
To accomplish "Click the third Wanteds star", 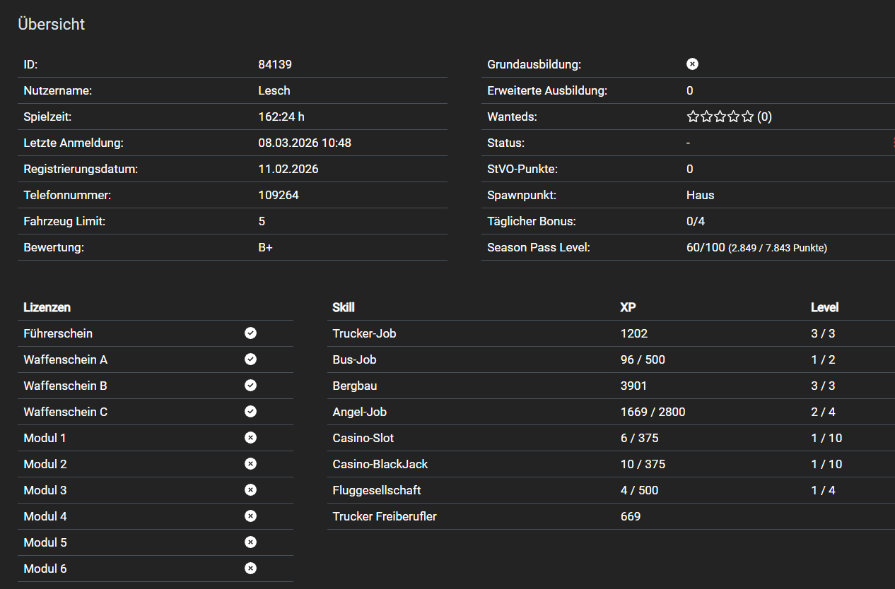I will 720,117.
